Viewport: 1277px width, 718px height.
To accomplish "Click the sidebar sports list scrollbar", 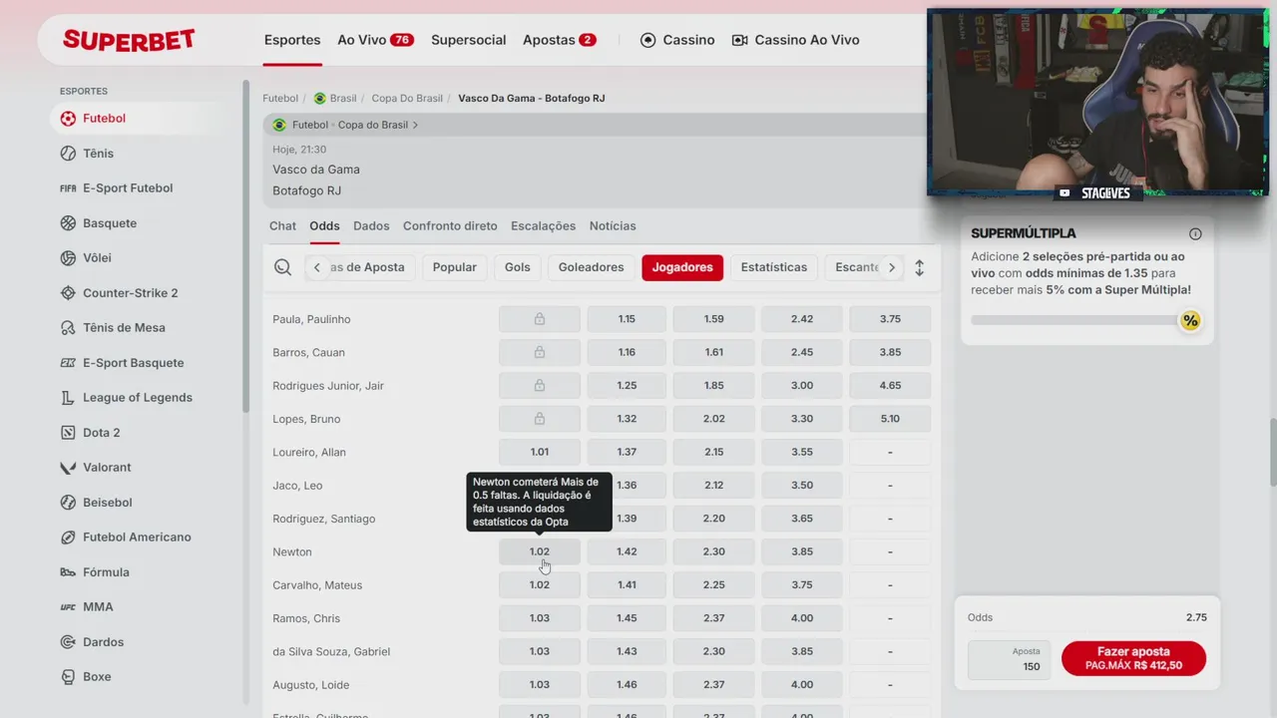I will [x=245, y=247].
